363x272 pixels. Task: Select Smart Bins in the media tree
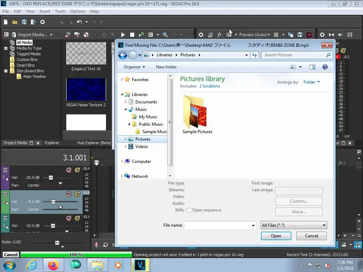(26, 65)
